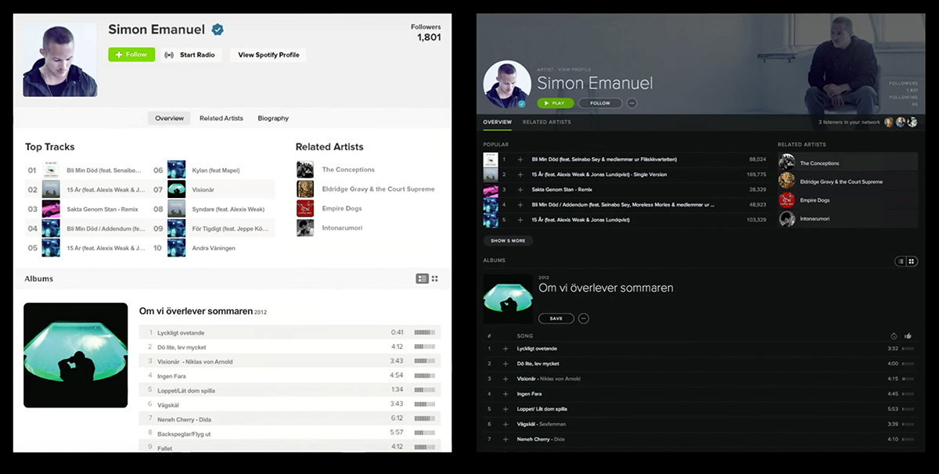Select Fallet track row in light layout

point(290,447)
